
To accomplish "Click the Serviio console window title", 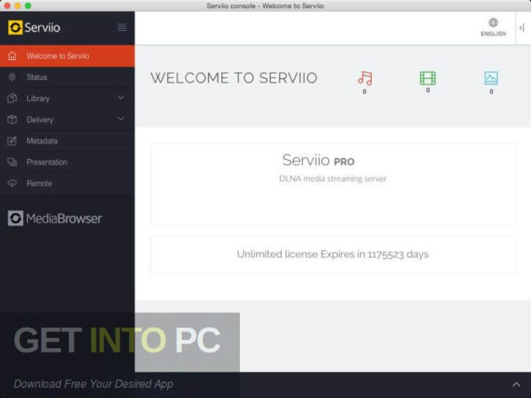I will click(x=265, y=6).
